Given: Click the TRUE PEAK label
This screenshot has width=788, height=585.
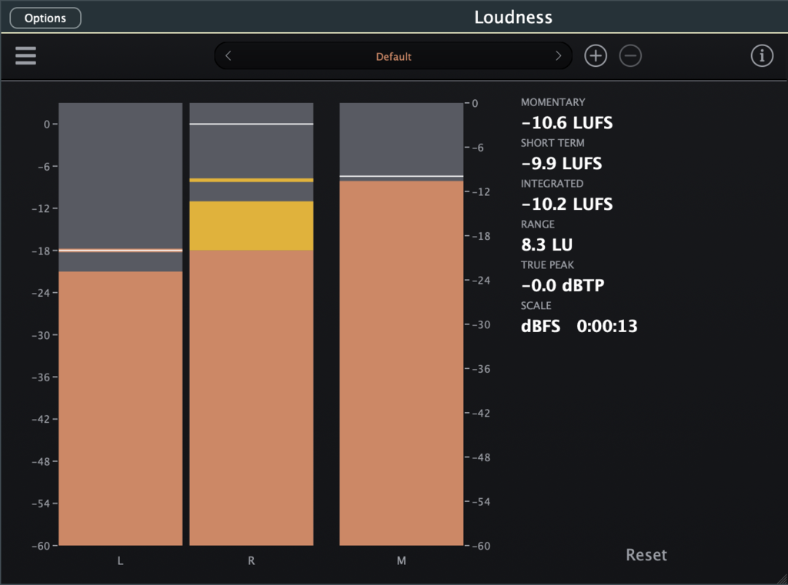Looking at the screenshot, I should [x=547, y=265].
